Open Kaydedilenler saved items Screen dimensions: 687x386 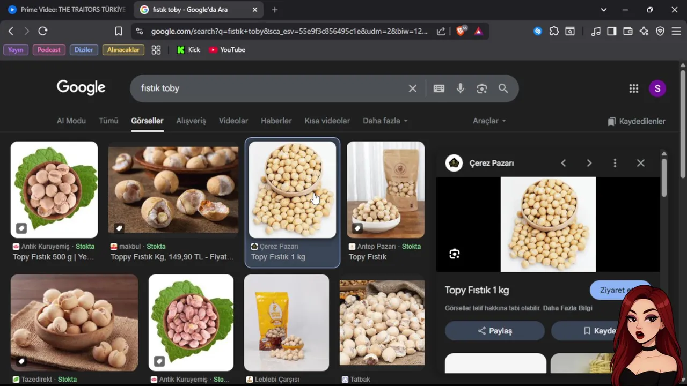click(x=637, y=121)
